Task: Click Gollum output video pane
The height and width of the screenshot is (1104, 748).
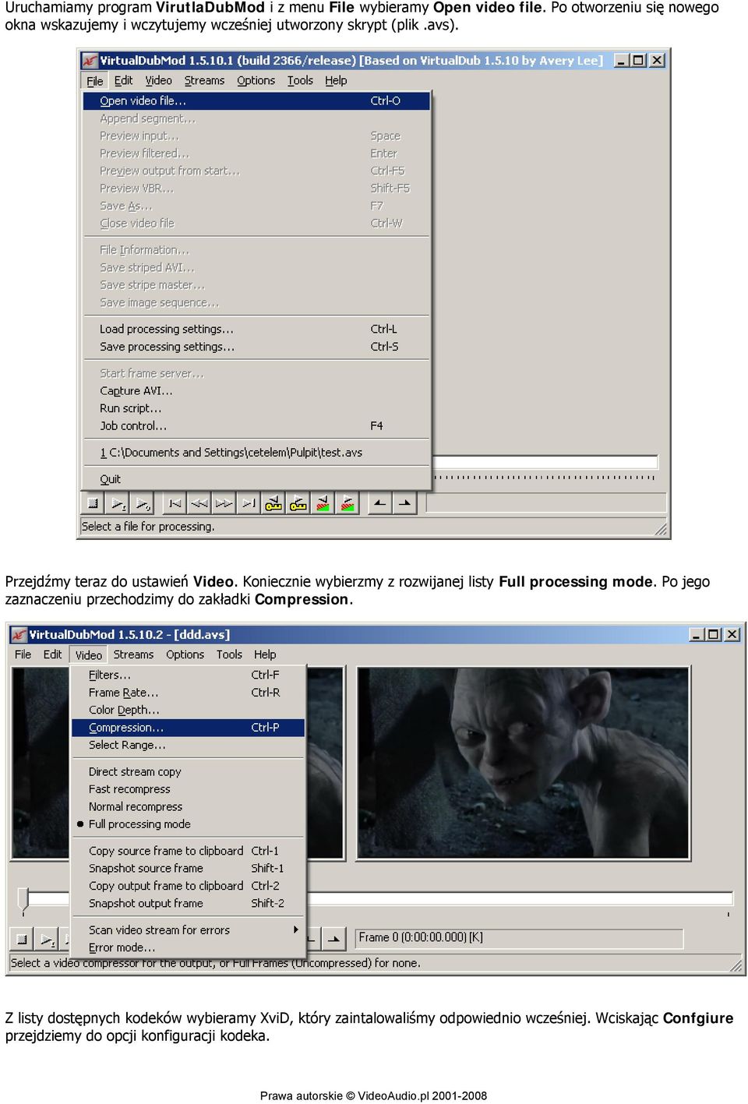Action: pyautogui.click(x=523, y=763)
